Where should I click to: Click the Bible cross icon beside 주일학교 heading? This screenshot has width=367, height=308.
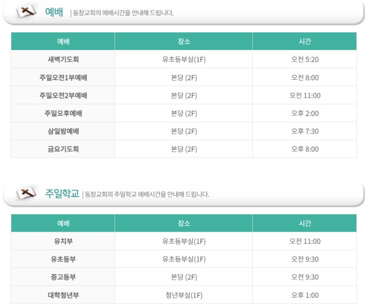[x=26, y=193]
